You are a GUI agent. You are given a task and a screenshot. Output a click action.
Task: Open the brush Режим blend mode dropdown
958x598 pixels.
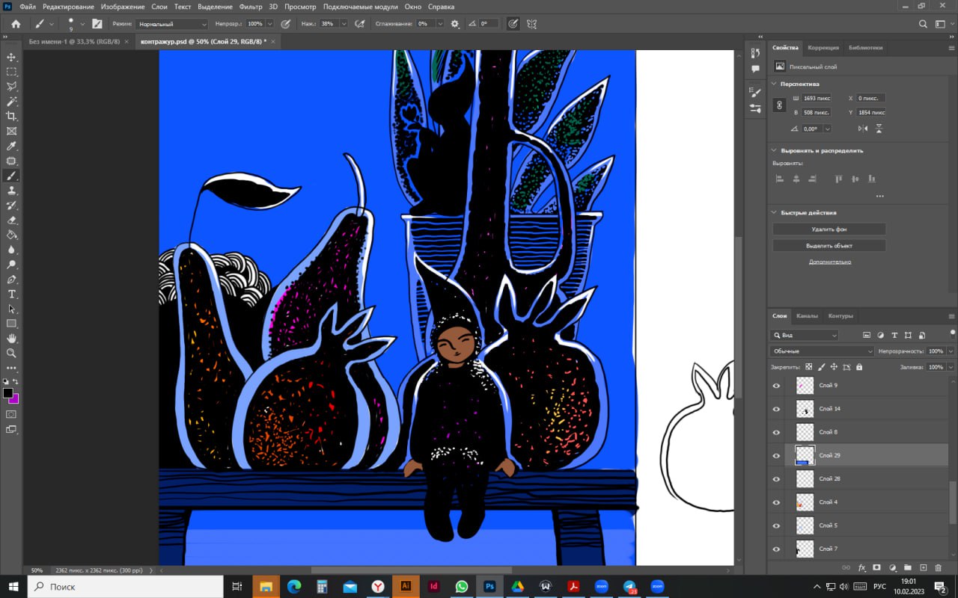pos(171,24)
